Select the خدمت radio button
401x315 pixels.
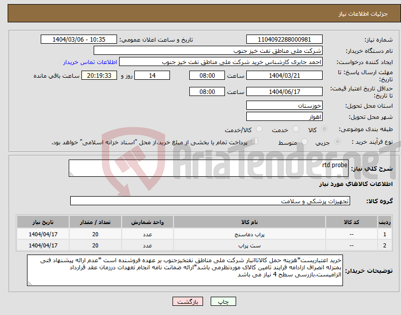tap(296, 129)
